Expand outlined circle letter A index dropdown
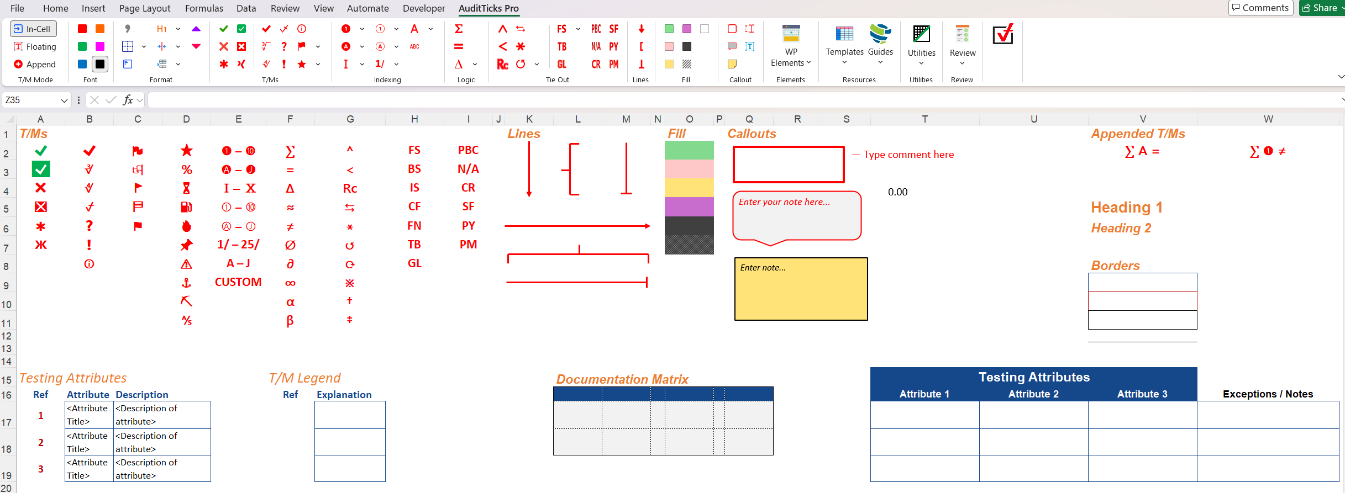 click(396, 46)
